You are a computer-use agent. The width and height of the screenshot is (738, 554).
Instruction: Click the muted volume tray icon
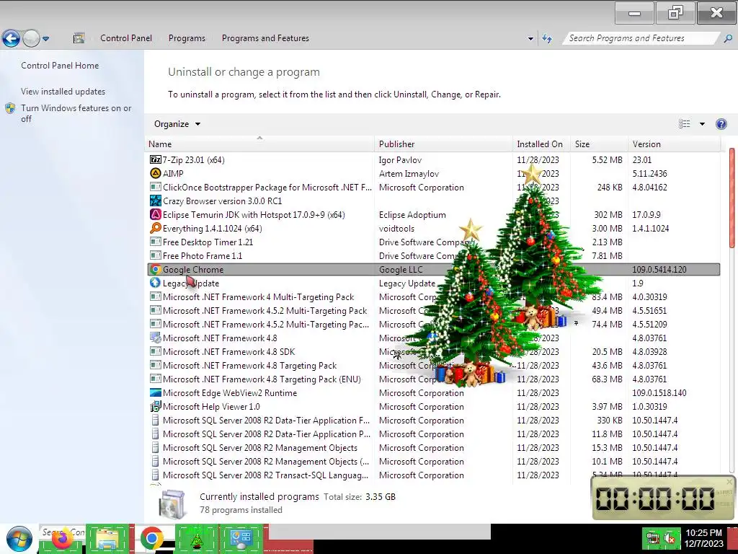click(670, 537)
